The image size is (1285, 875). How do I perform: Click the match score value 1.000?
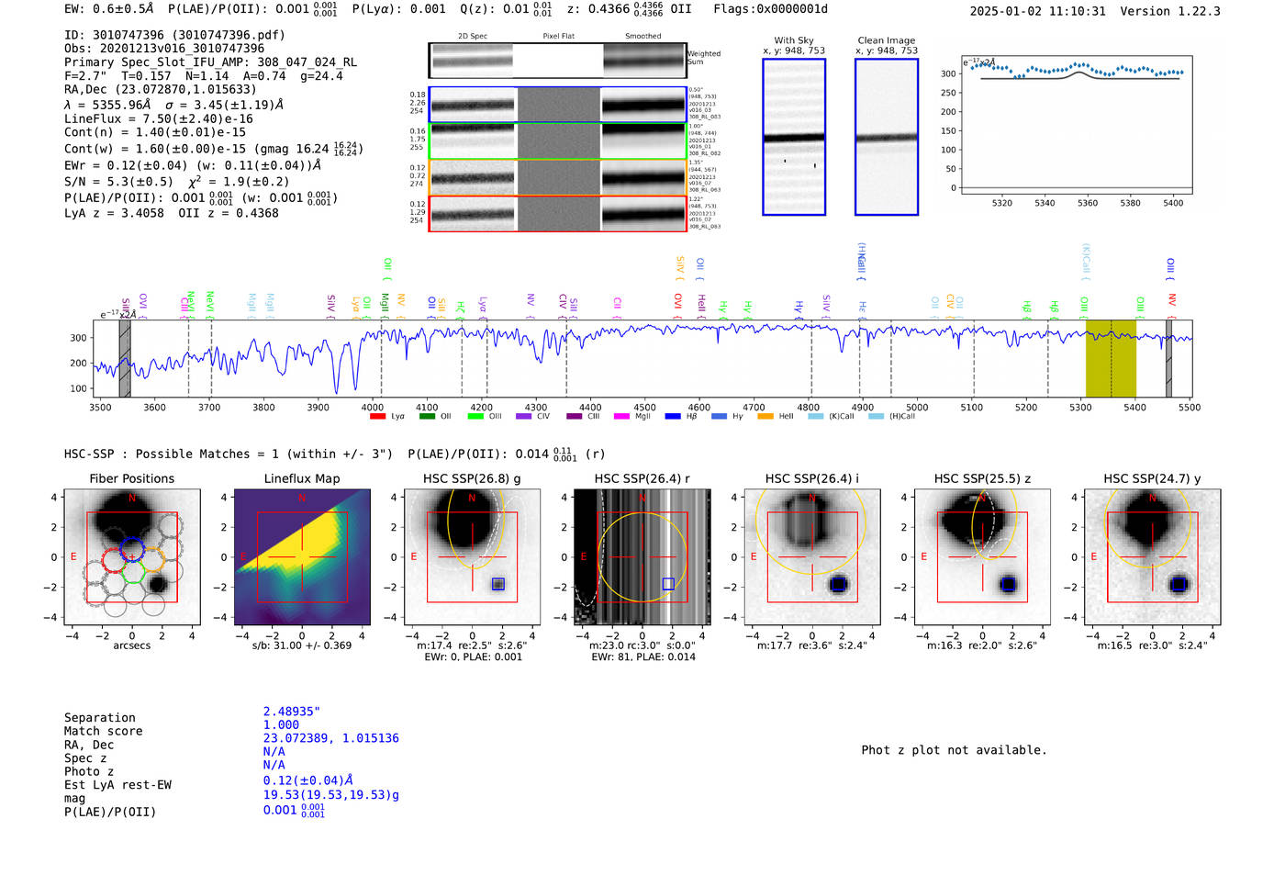pyautogui.click(x=281, y=724)
